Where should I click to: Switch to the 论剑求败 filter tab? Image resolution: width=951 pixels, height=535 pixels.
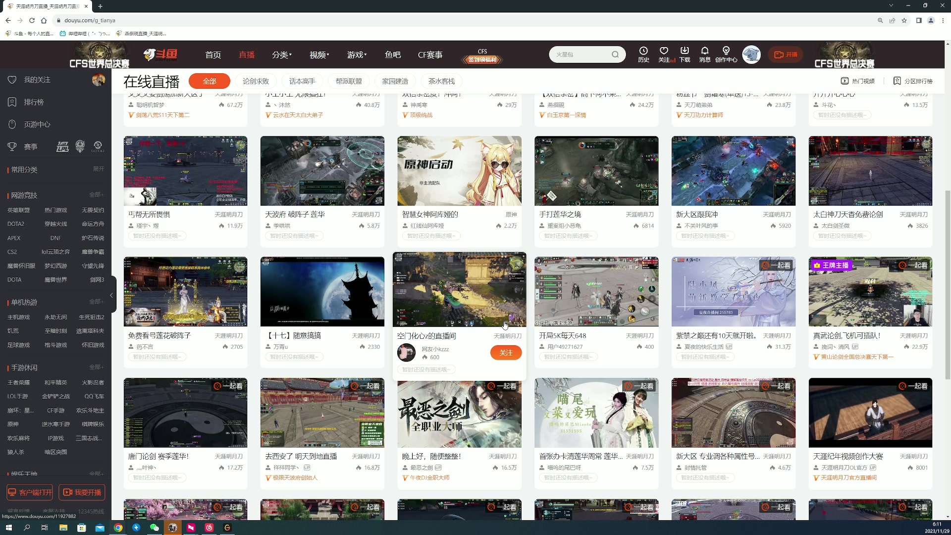[256, 81]
